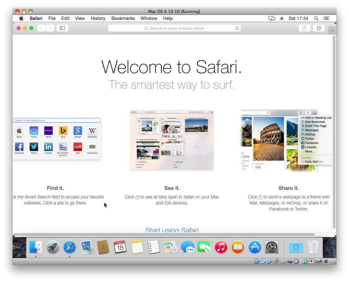Screen dimensions: 349x282
Task: Open App Store icon in Dock
Action: click(x=255, y=247)
